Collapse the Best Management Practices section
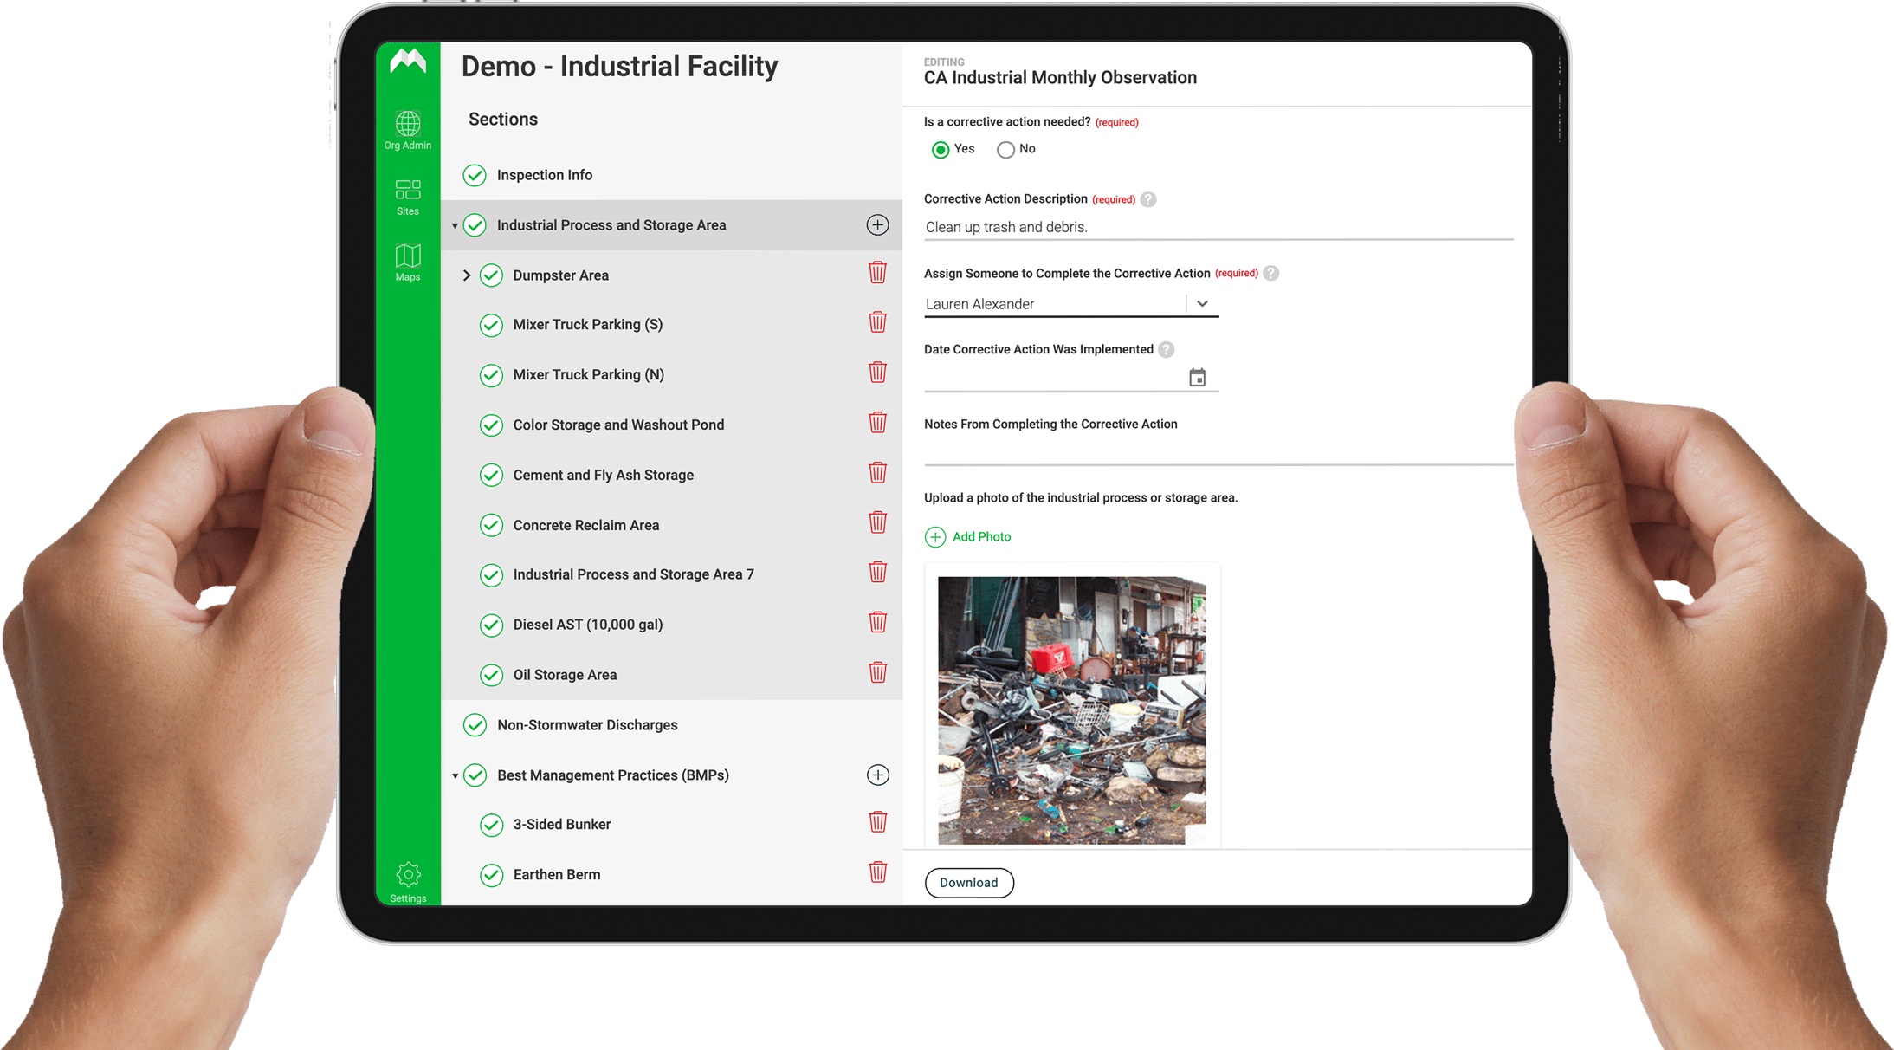The width and height of the screenshot is (1894, 1050). click(x=456, y=775)
